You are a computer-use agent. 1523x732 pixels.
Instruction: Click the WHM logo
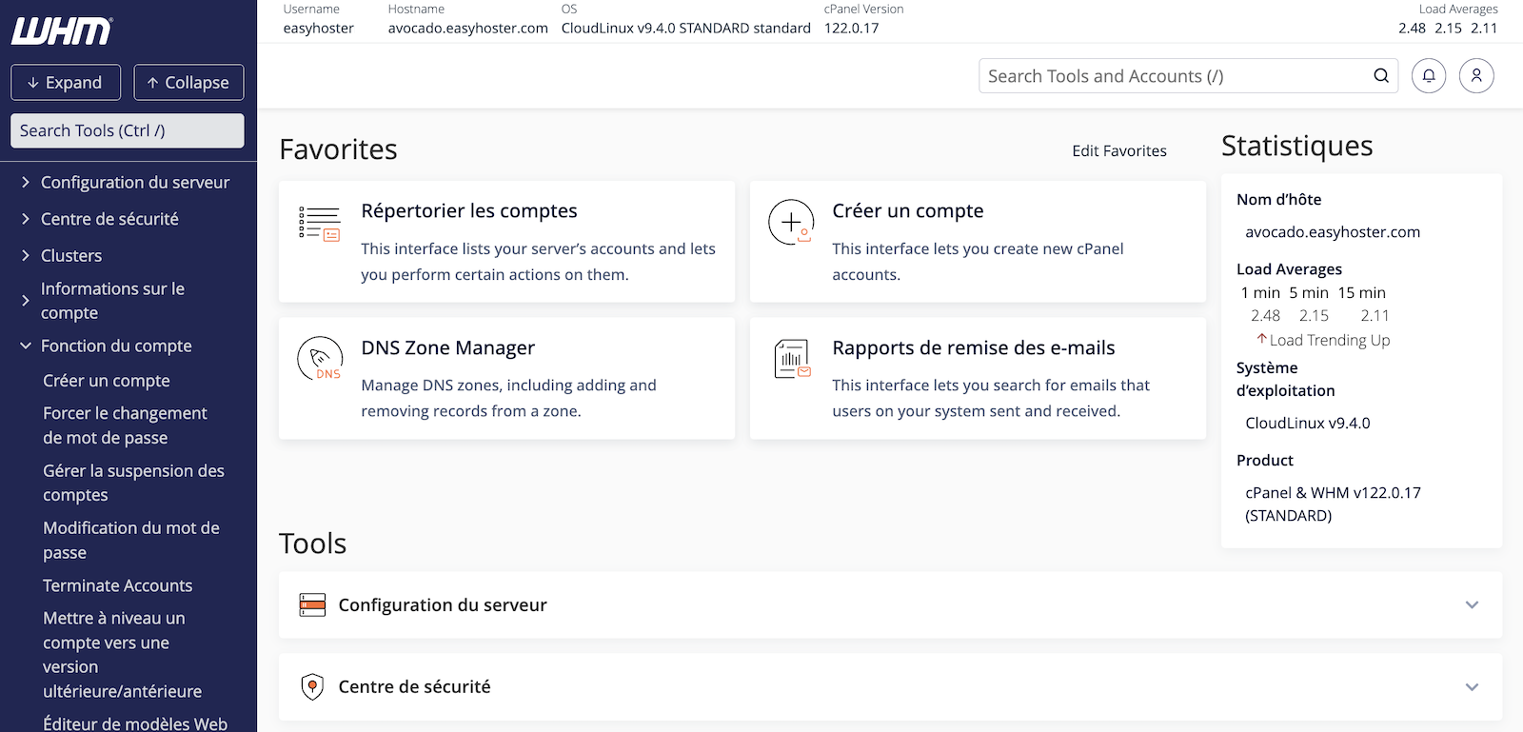pos(62,31)
